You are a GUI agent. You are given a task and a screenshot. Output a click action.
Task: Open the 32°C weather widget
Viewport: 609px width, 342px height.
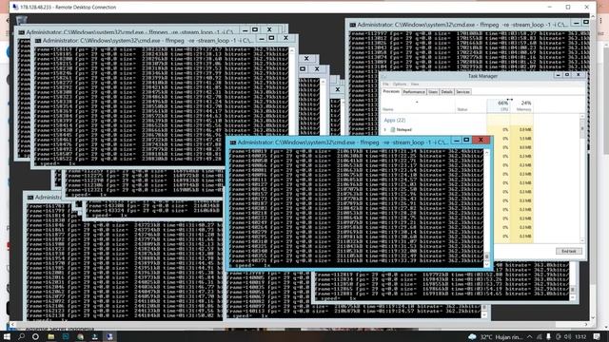pos(495,337)
